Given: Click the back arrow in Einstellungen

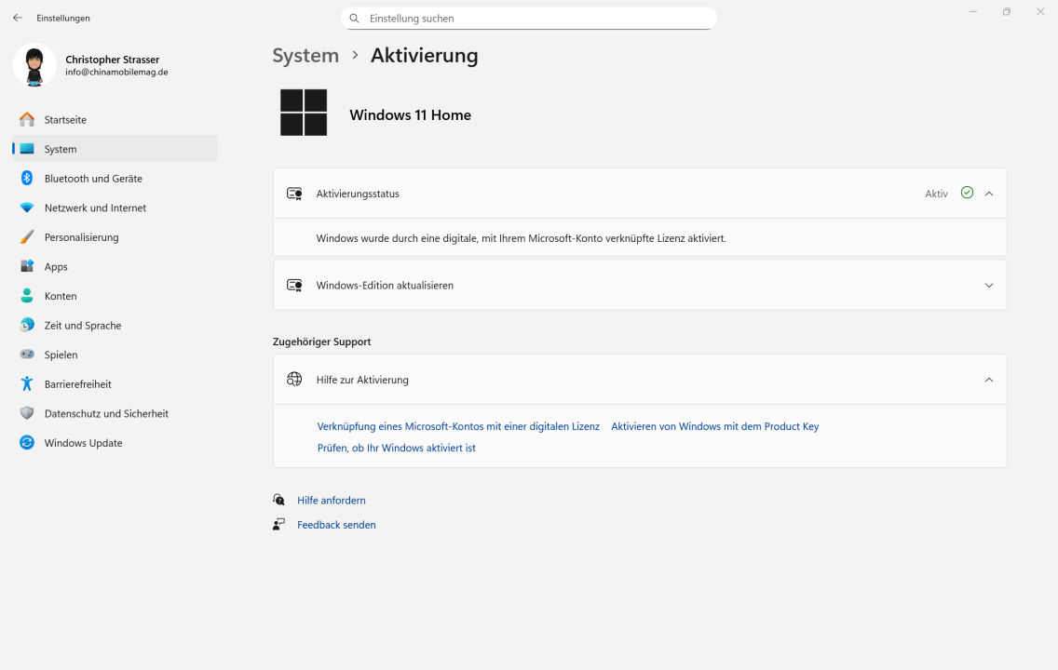Looking at the screenshot, I should tap(18, 19).
